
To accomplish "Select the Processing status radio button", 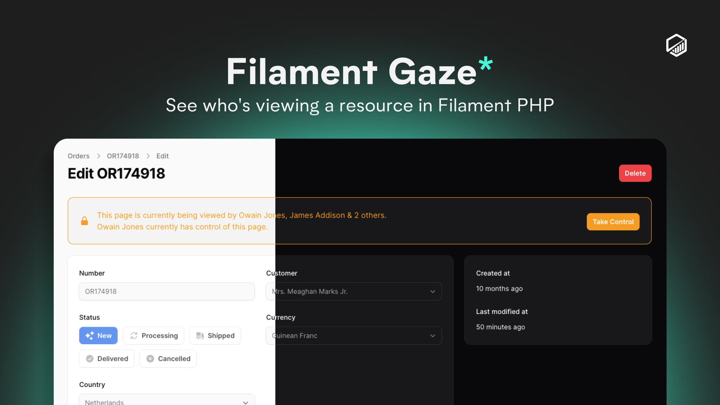I will click(x=153, y=335).
